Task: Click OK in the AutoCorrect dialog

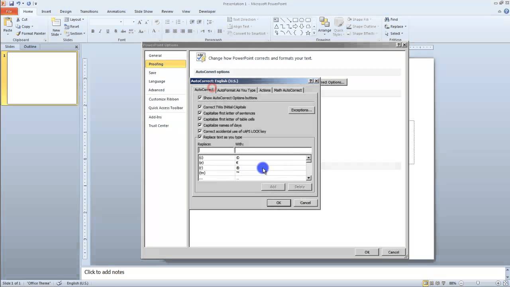Action: pos(279,202)
